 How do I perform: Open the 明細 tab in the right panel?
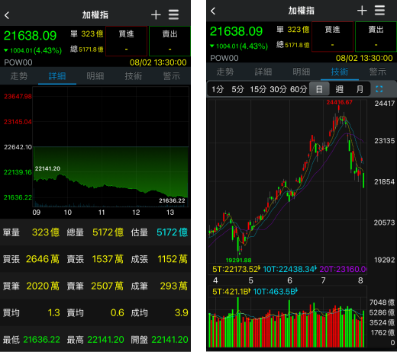coord(302,72)
